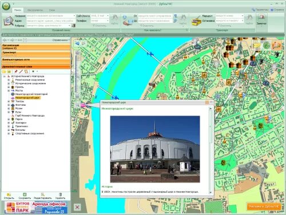The height and width of the screenshot is (215, 286).
Task: Click the popup vertical scrollbar up arrow
Action: tap(210, 109)
